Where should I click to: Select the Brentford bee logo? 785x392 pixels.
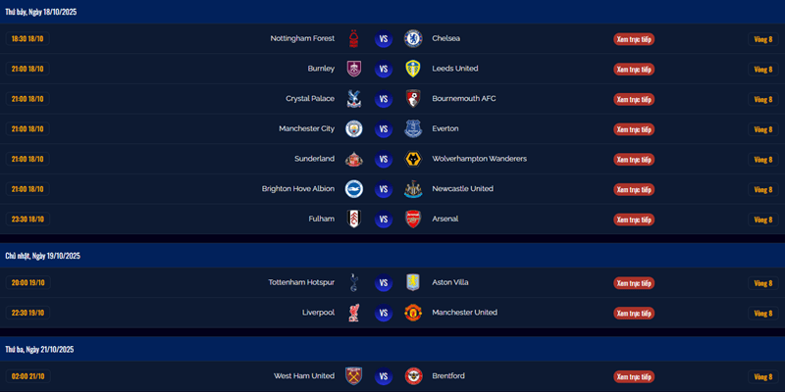413,376
